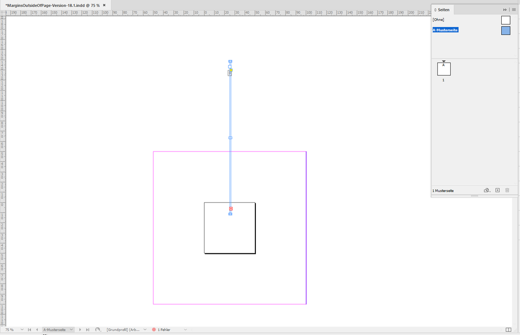Open the Seiten panel flyout menu
520x335 pixels.
coord(514,9)
